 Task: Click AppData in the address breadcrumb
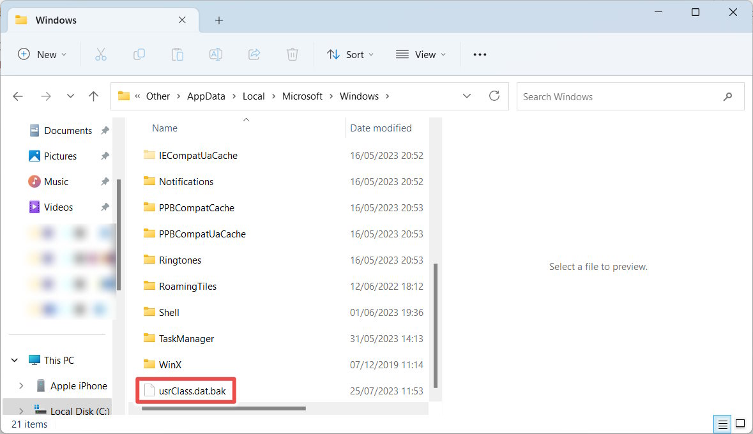click(206, 96)
